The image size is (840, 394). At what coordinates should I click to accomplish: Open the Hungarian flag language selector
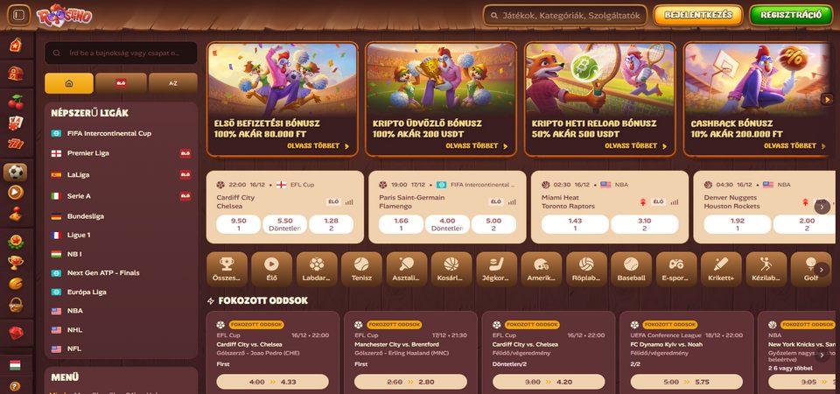pyautogui.click(x=15, y=365)
